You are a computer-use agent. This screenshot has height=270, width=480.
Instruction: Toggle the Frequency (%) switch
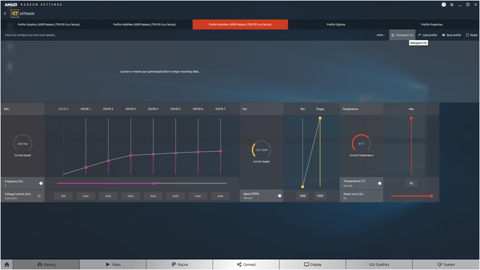pos(40,183)
